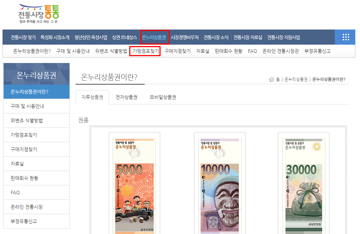360x234 pixels.
Task: Open 전통시장 찾기 main menu
Action: coord(23,37)
